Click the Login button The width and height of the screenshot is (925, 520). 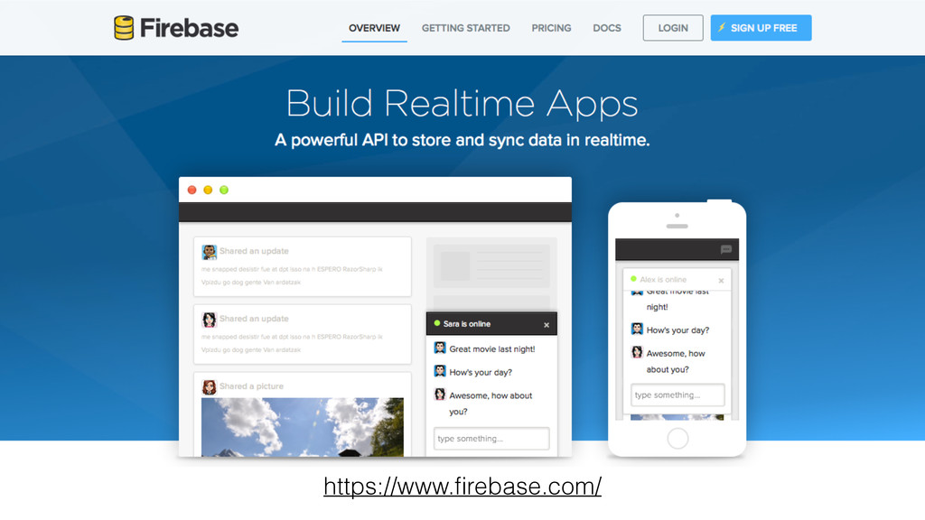pos(672,28)
